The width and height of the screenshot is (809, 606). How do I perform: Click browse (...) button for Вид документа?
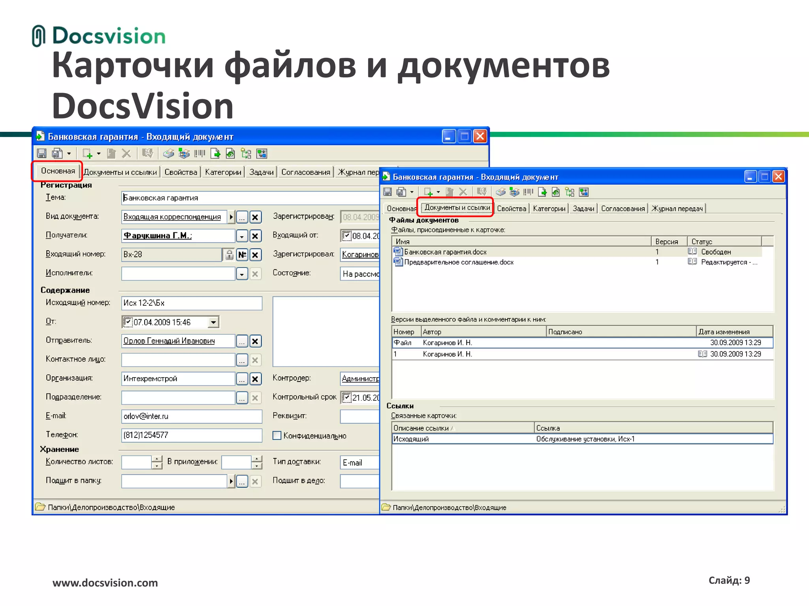tap(242, 217)
